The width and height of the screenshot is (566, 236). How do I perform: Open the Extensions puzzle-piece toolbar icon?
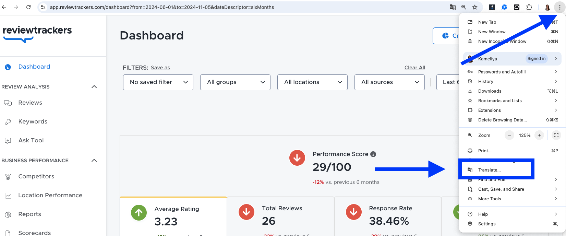[x=529, y=7]
